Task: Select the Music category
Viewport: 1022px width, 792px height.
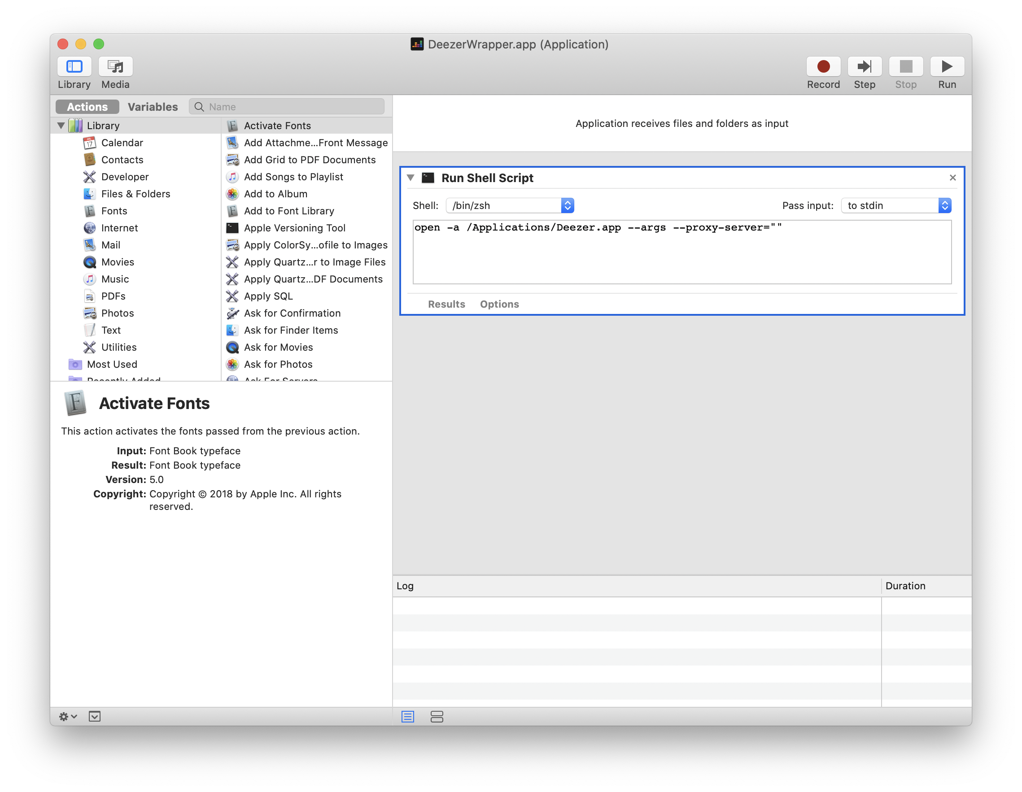Action: click(x=115, y=279)
